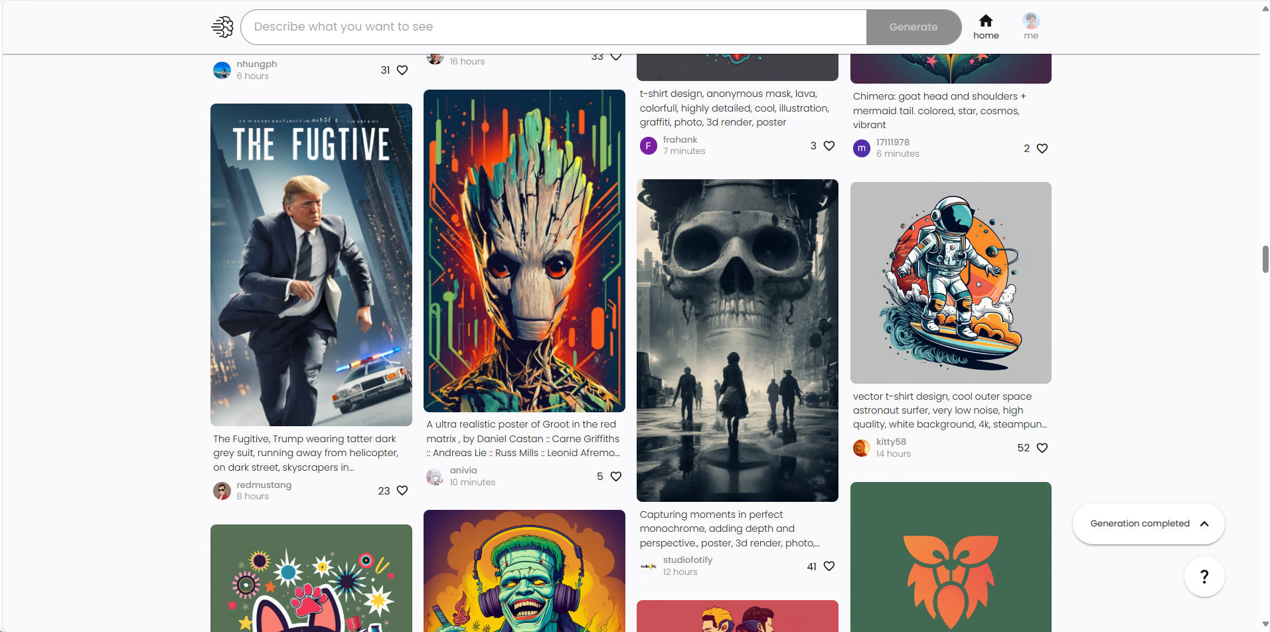Viewport: 1270px width, 632px height.
Task: Expand the Generation completed panel
Action: click(x=1149, y=523)
